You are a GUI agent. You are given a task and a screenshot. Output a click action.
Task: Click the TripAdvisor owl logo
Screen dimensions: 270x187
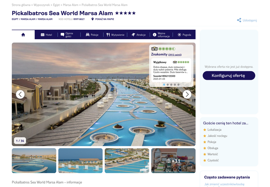(x=155, y=49)
